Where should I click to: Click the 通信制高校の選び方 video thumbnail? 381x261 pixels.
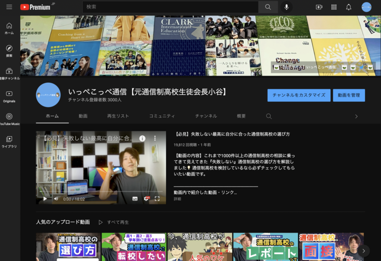(x=67, y=247)
